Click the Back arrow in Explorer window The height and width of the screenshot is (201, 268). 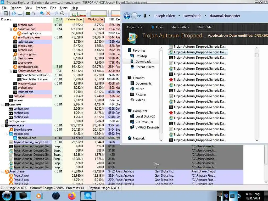pyautogui.click(x=127, y=16)
